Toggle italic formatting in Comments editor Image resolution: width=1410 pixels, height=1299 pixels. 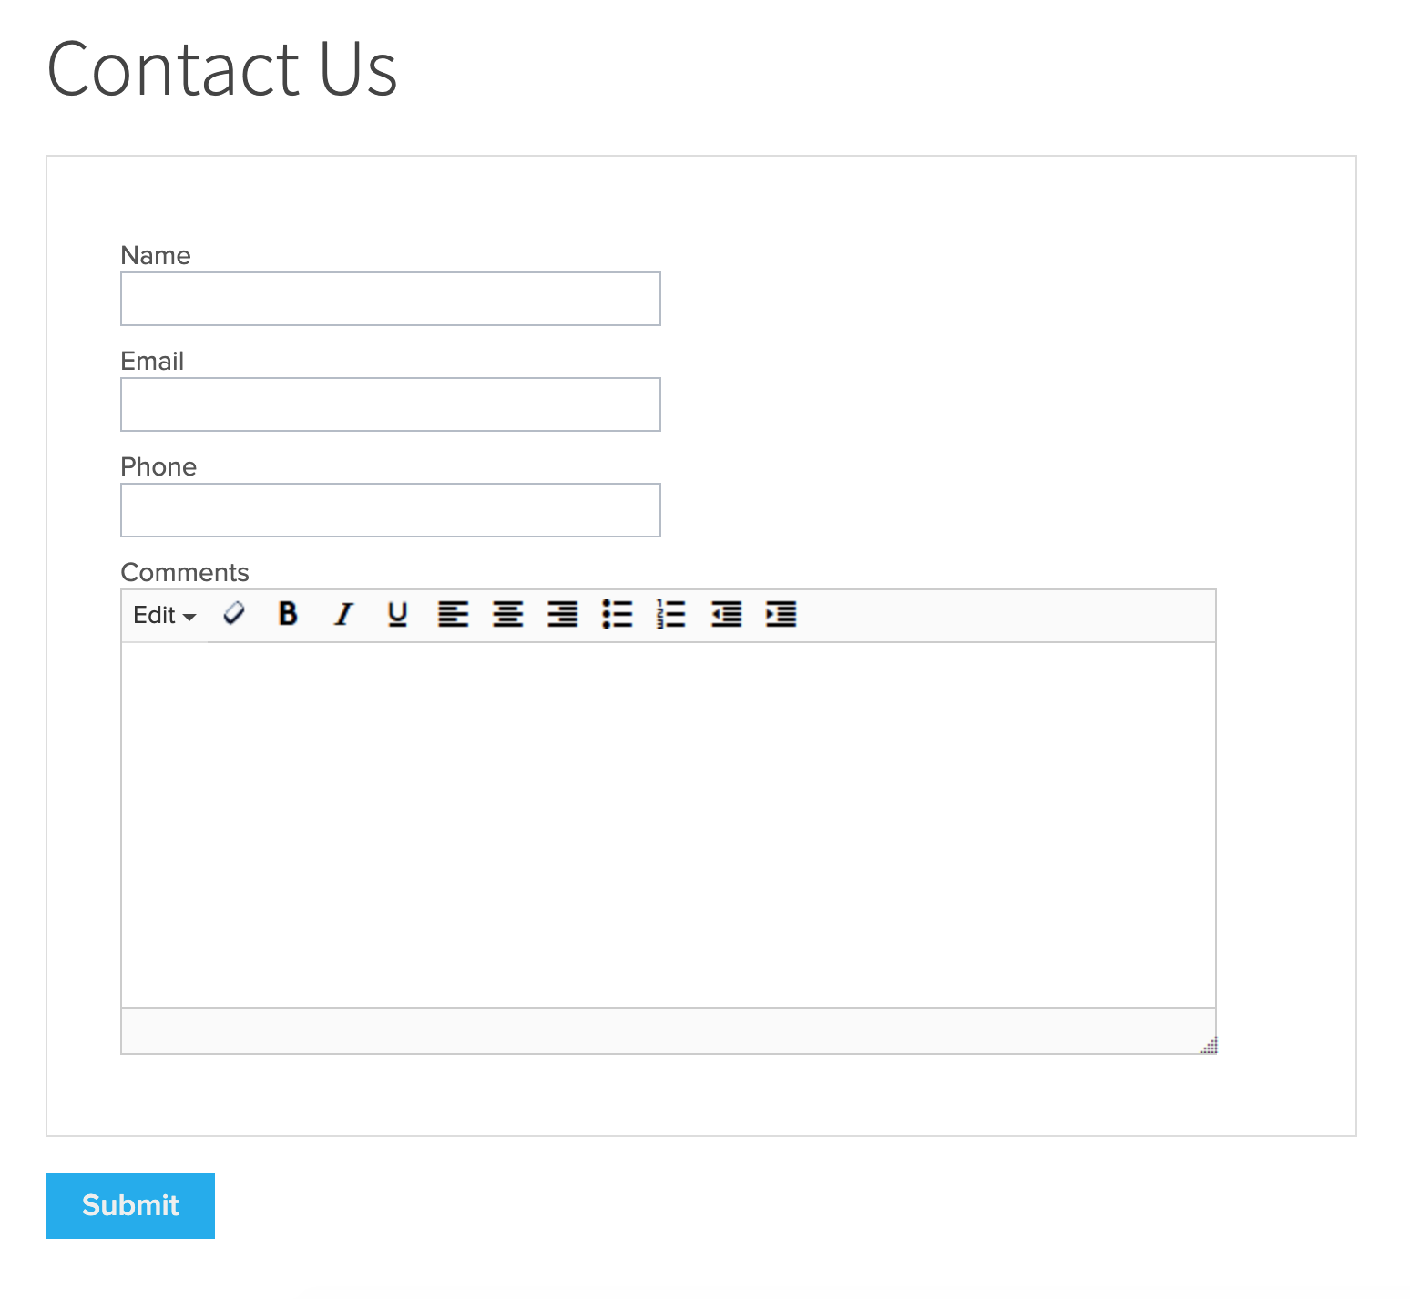(343, 614)
